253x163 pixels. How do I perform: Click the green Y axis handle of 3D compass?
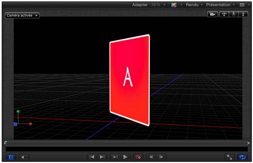[18, 111]
